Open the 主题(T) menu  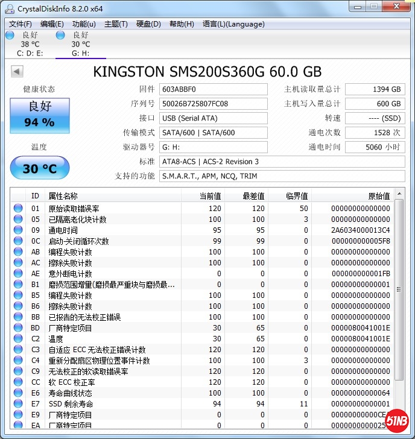tap(116, 24)
